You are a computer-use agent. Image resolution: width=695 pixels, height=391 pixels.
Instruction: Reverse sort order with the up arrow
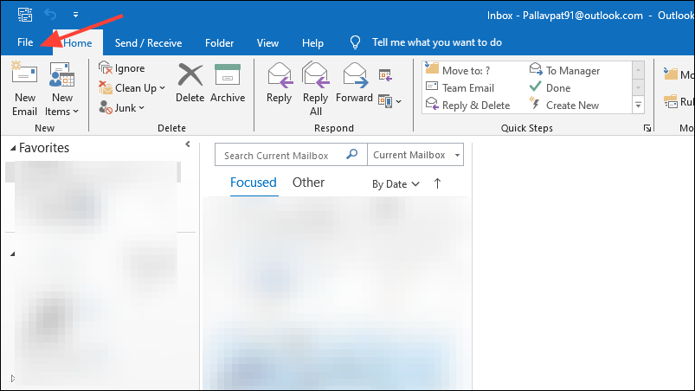coord(437,183)
